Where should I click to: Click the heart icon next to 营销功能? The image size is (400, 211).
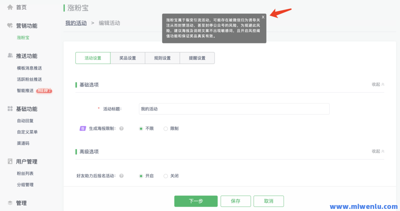click(x=10, y=25)
